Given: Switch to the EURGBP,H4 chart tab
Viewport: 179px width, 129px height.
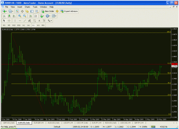Looking at the screenshot, I should [x=39, y=123].
